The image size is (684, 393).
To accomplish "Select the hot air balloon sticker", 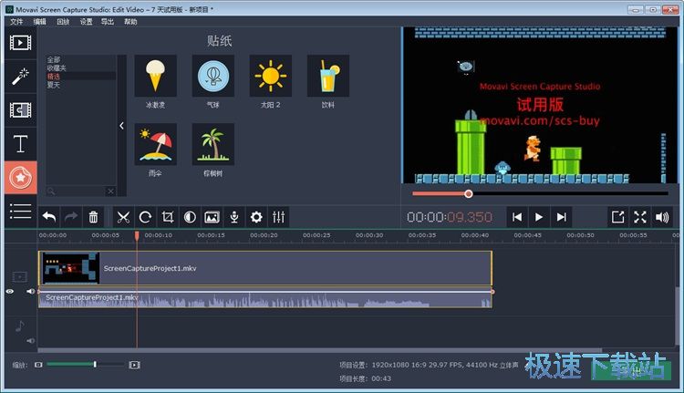I will coord(213,76).
